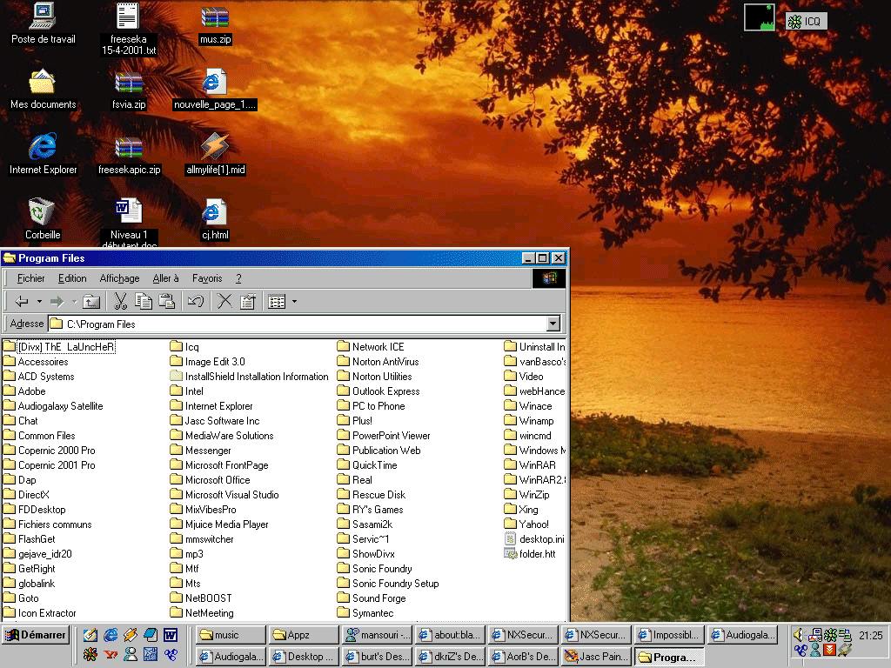This screenshot has width=891, height=668.
Task: Expand the Back button history dropdown
Action: (x=39, y=302)
